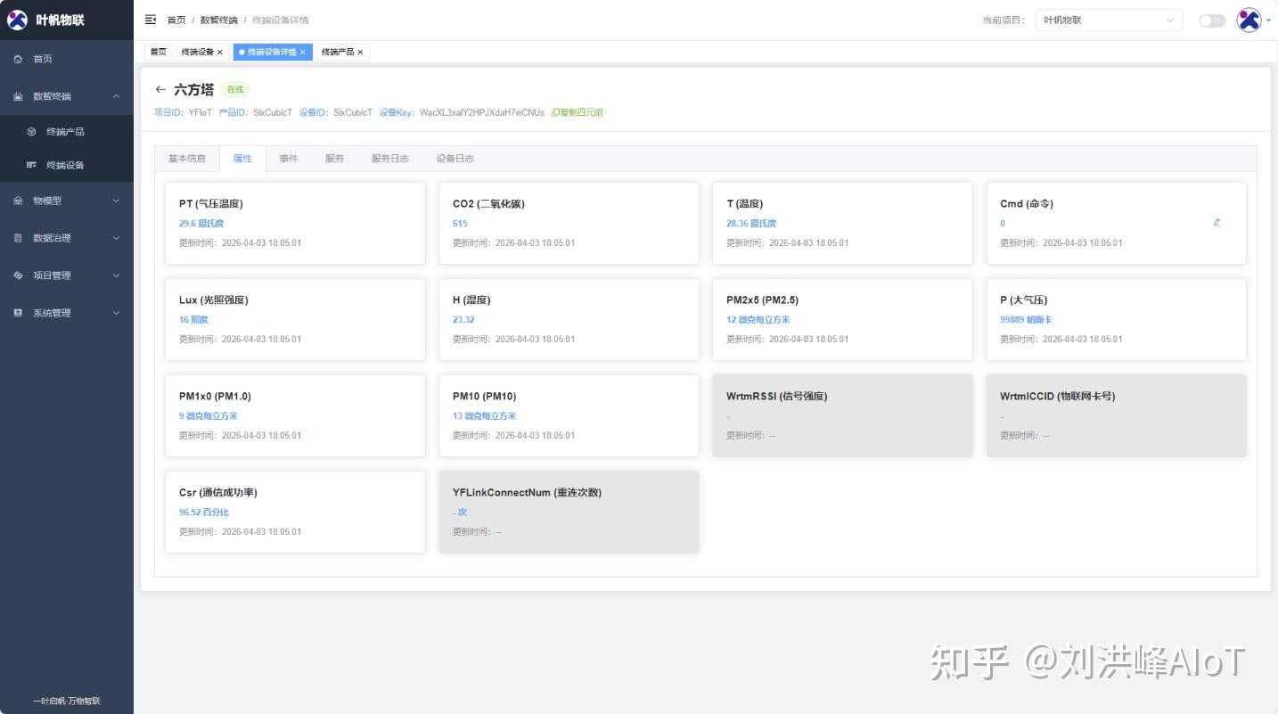Click the value 9 微克每立方米
This screenshot has width=1278, height=714.
(209, 416)
